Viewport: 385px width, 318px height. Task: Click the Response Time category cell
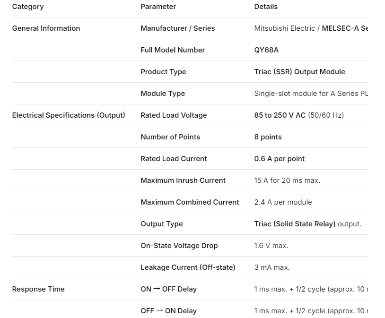tap(38, 289)
